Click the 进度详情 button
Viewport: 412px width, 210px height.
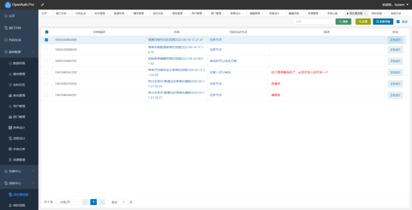click(383, 22)
